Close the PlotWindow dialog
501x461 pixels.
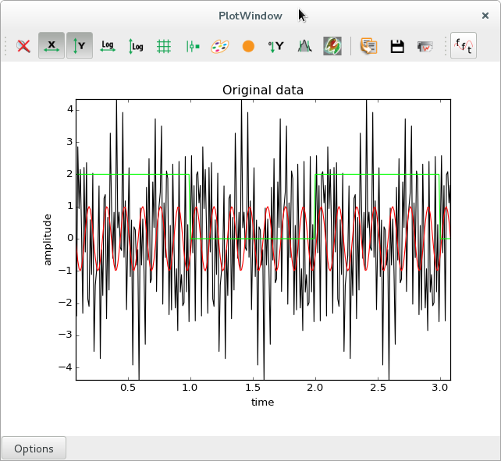(x=485, y=16)
